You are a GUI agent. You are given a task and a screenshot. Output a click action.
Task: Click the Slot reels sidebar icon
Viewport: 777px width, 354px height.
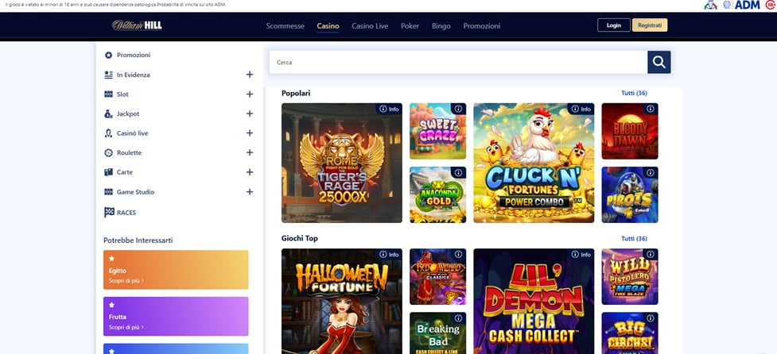point(108,94)
